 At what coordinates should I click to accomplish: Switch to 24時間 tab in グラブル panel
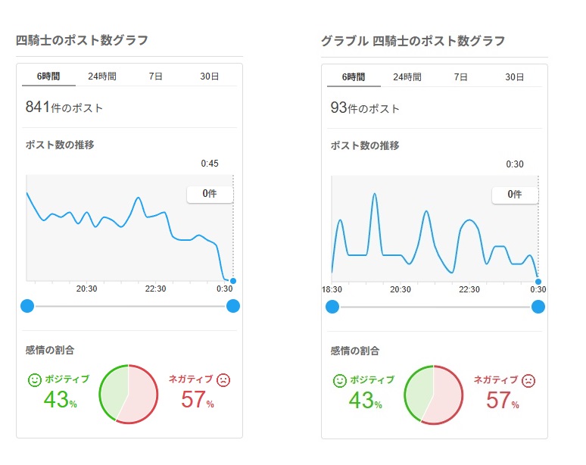(x=407, y=77)
